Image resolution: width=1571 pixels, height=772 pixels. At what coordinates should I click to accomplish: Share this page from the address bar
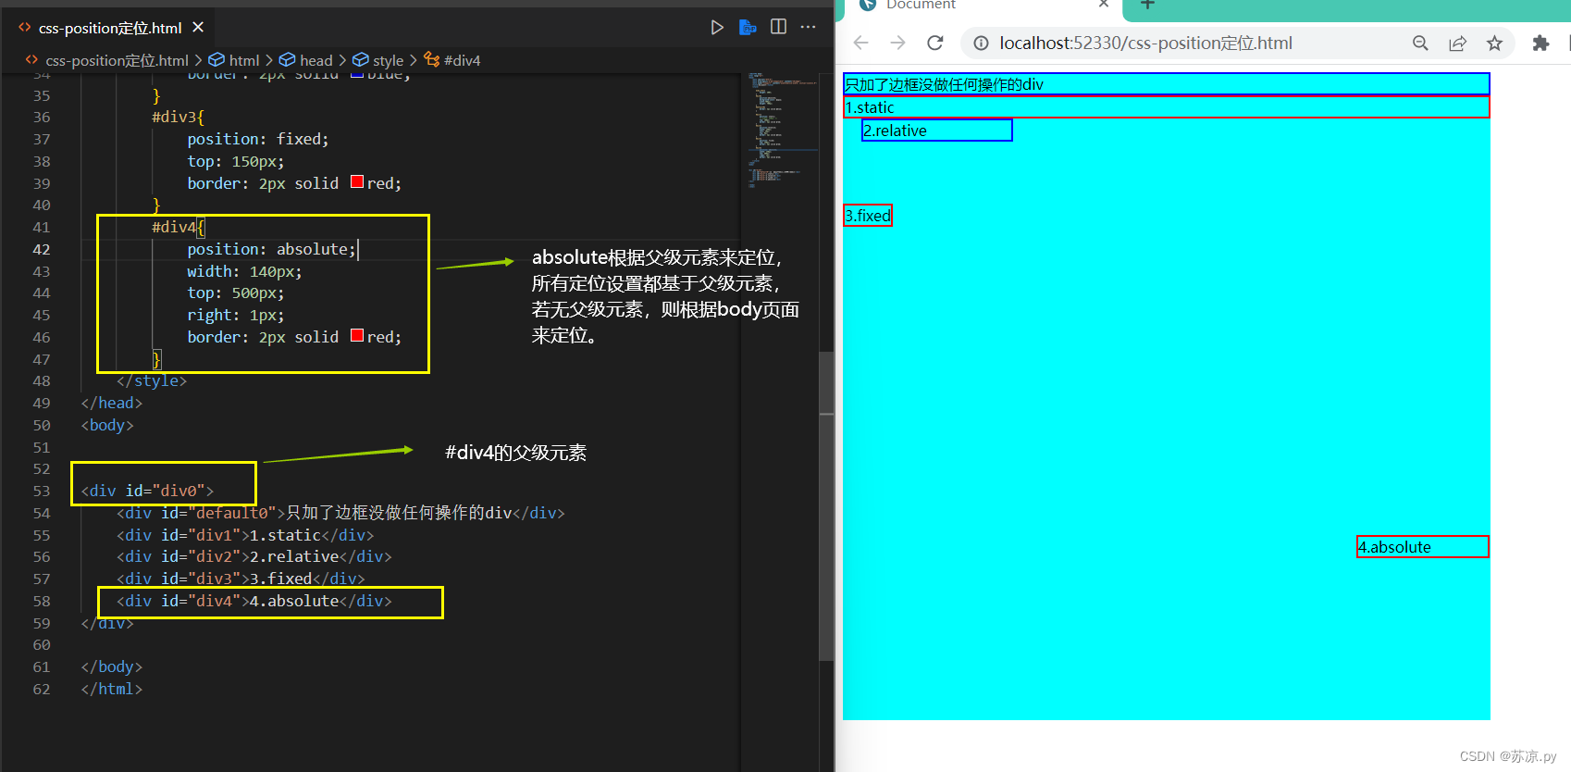pos(1457,43)
